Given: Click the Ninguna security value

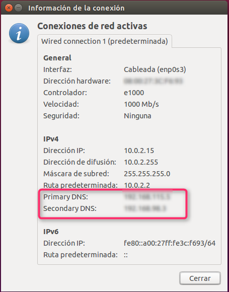Looking at the screenshot, I should tap(137, 116).
